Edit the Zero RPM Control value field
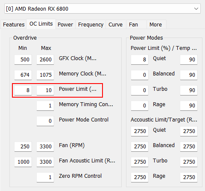 pyautogui.click(x=45, y=177)
